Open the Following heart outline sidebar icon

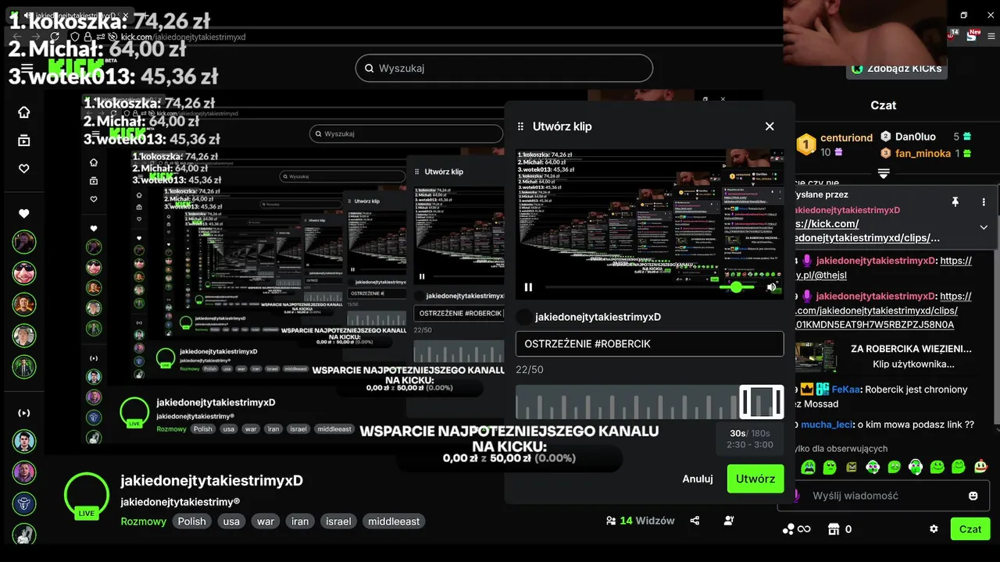tap(24, 169)
